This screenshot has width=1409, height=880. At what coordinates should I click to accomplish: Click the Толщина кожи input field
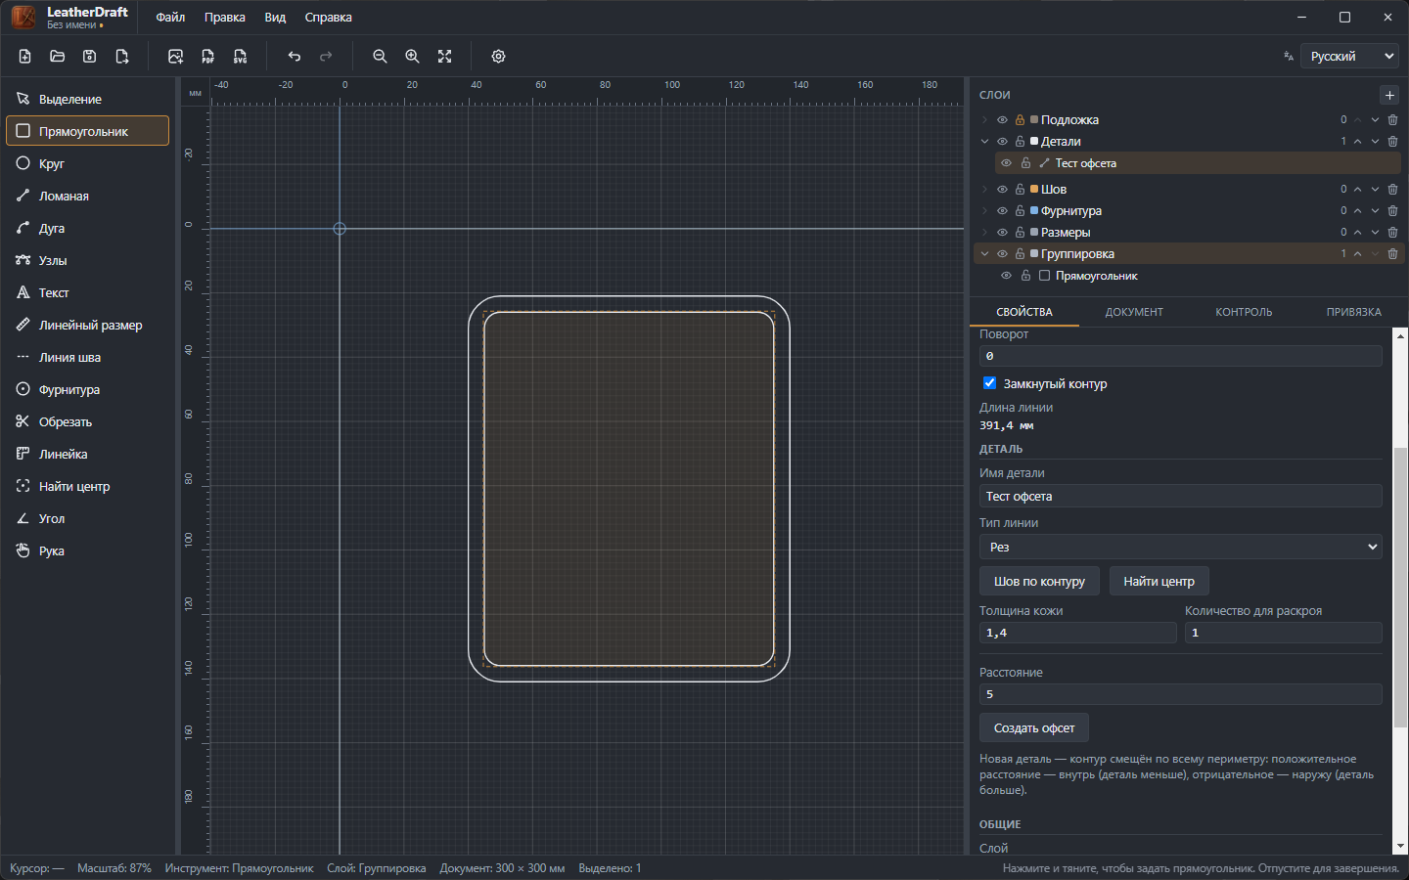pos(1077,633)
